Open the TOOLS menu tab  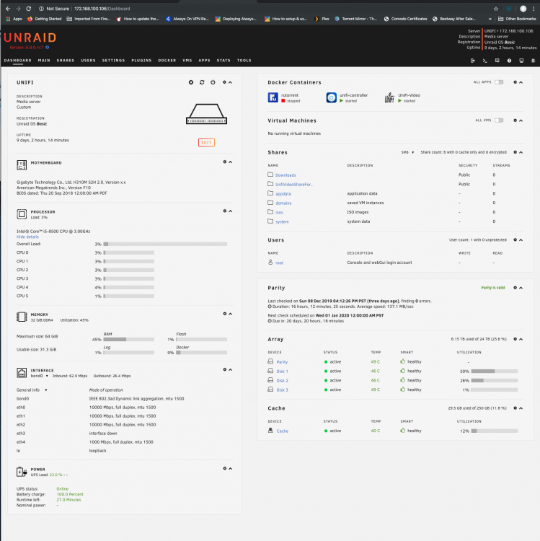tap(244, 61)
